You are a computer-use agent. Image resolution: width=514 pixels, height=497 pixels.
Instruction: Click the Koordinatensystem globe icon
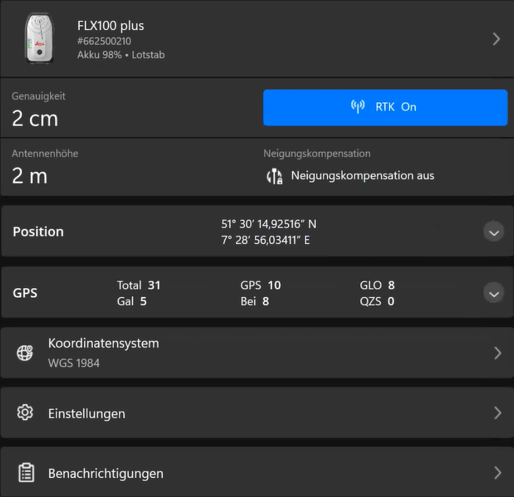pyautogui.click(x=25, y=353)
